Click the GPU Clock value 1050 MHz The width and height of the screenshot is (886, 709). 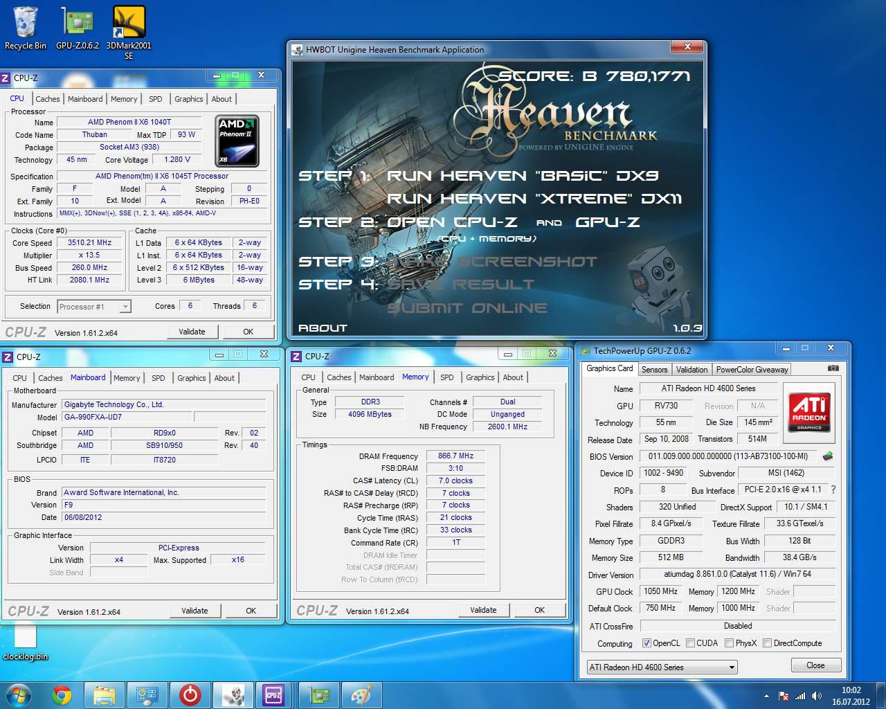[x=660, y=591]
